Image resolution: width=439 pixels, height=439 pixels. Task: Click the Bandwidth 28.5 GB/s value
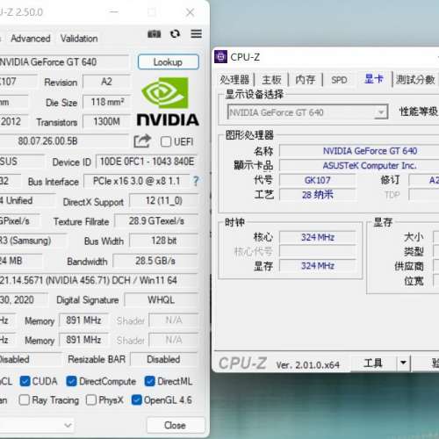(155, 261)
